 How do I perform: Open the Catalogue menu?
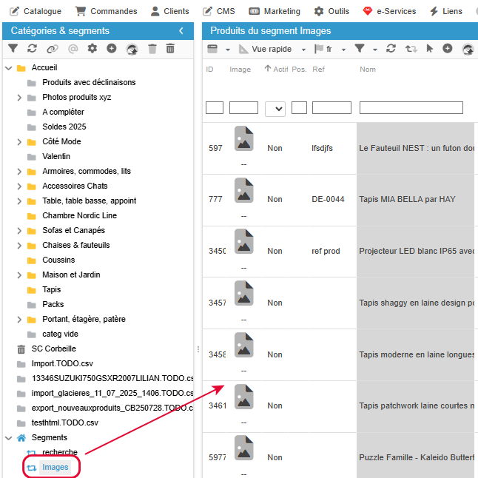click(x=36, y=11)
